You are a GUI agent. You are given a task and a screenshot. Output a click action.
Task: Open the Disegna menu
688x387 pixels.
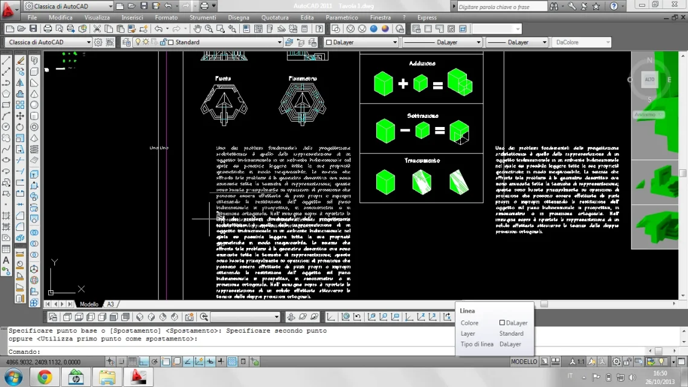point(239,18)
